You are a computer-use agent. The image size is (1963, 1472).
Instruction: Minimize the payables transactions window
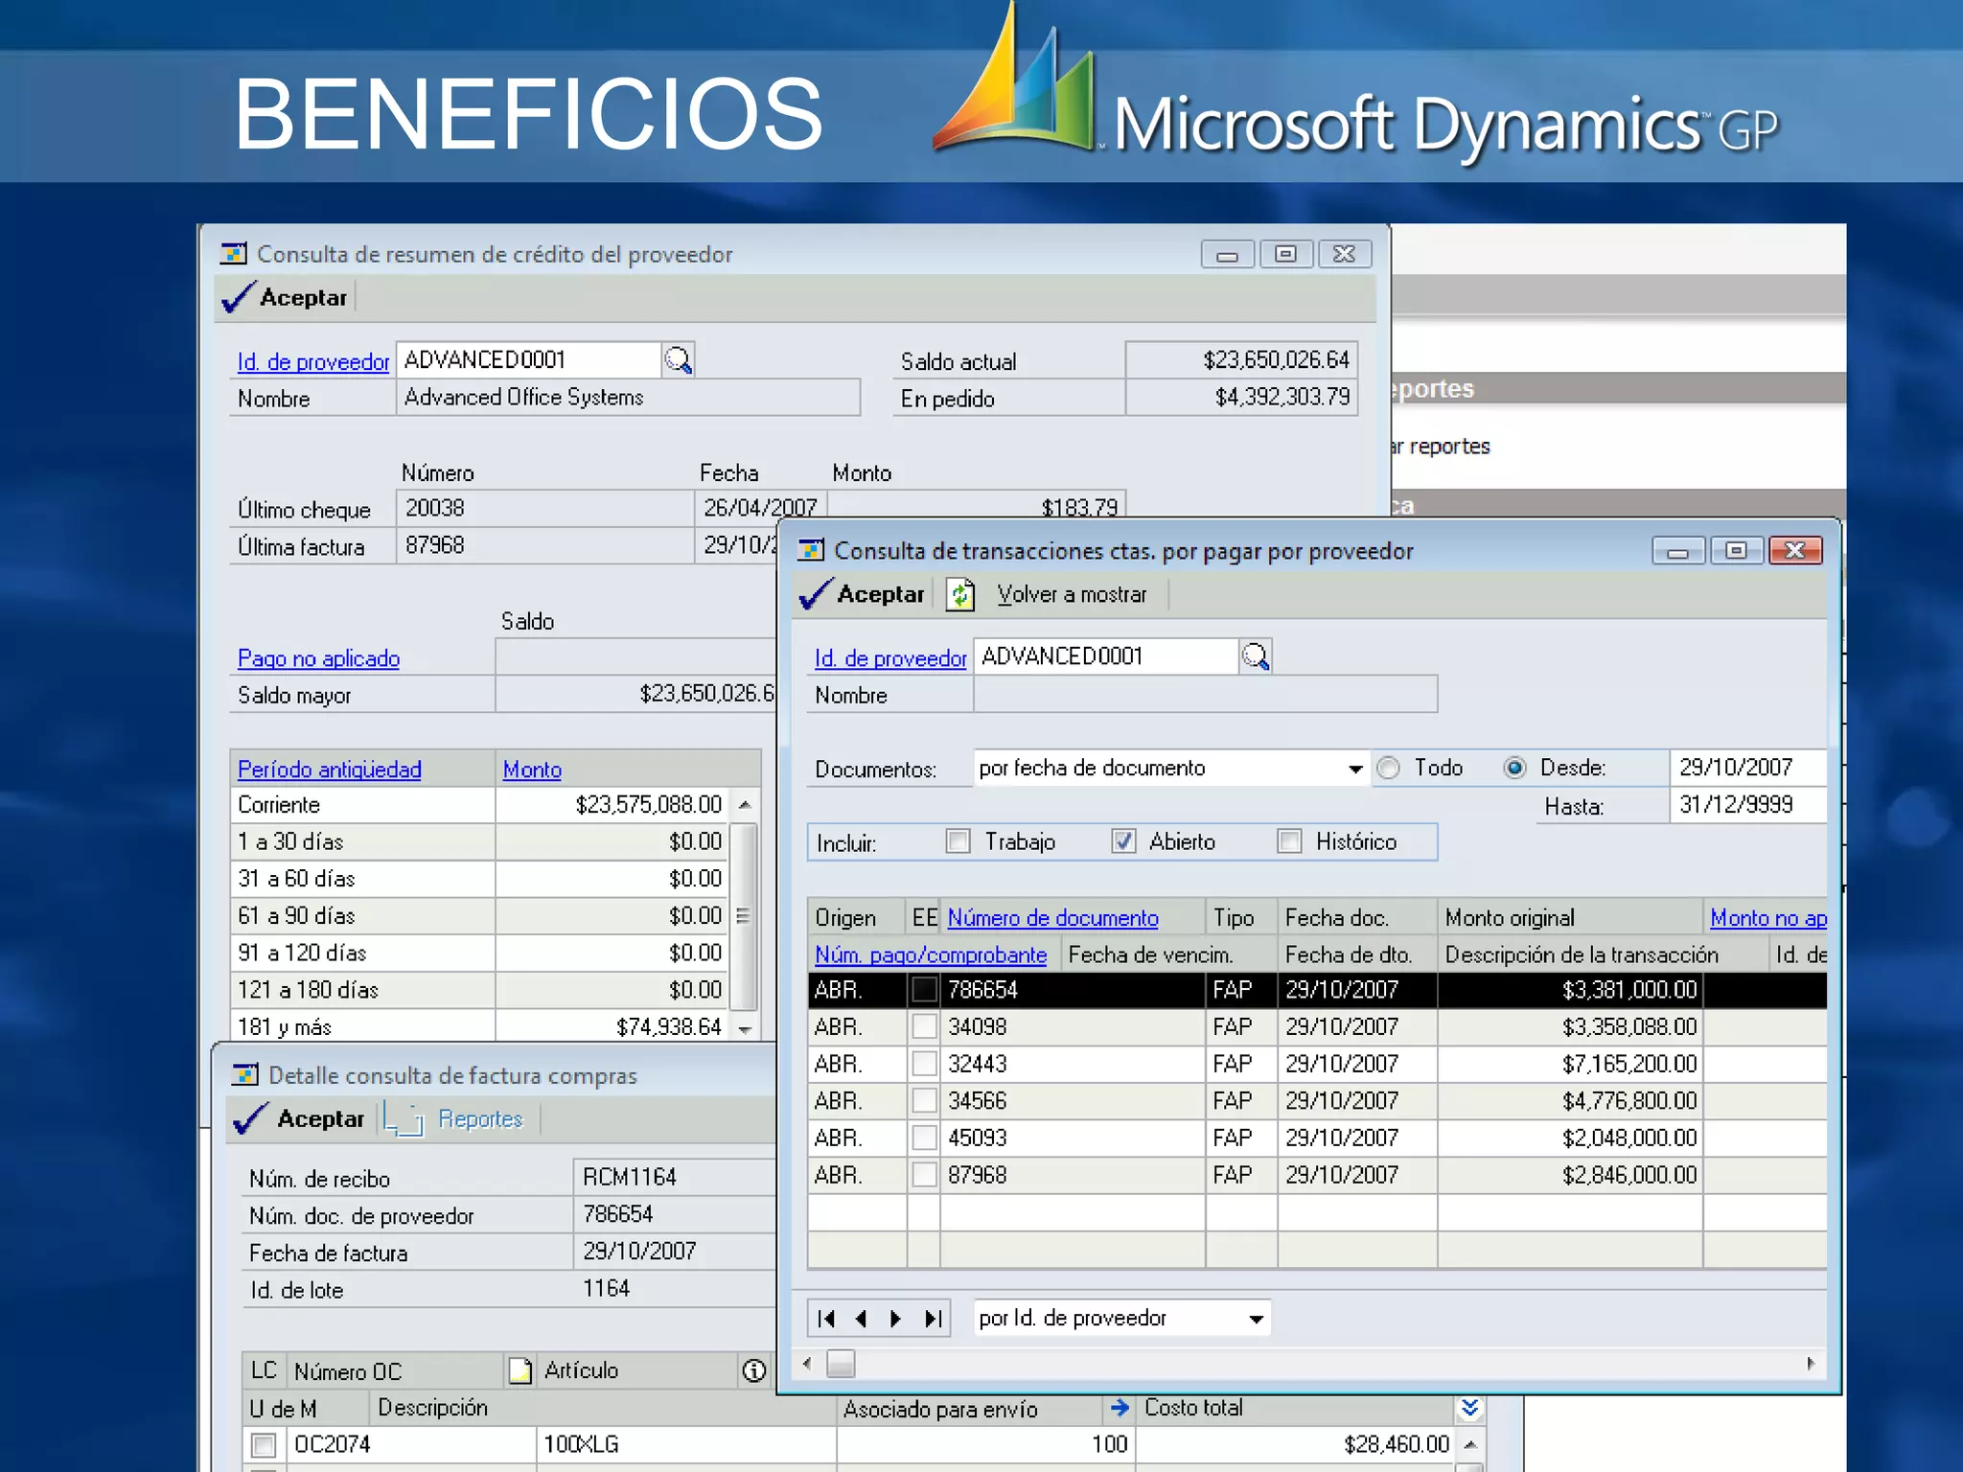[x=1677, y=551]
